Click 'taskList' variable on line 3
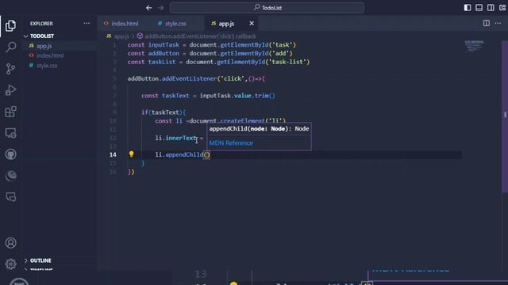Screen dimensions: 508x285 pos(162,62)
